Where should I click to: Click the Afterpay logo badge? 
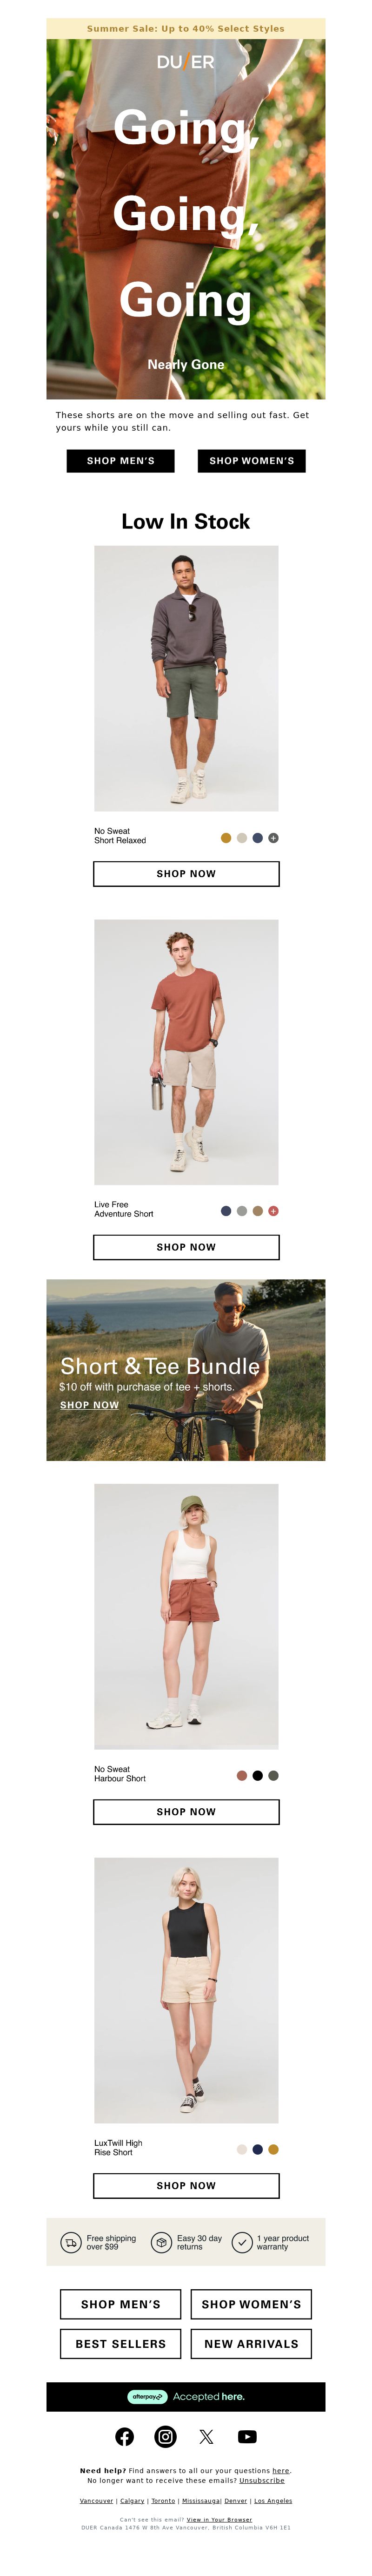coord(148,2396)
